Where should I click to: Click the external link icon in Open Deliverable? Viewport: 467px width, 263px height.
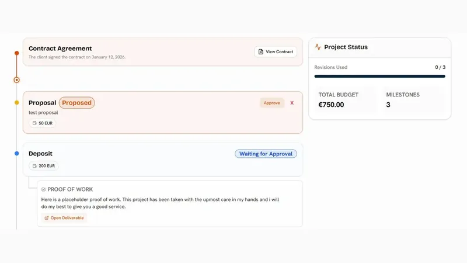pyautogui.click(x=47, y=218)
